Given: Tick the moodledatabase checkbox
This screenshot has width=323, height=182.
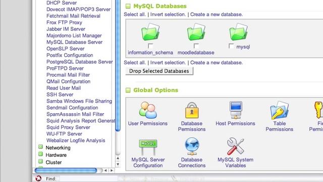Looking at the screenshot, I should point(196,46).
